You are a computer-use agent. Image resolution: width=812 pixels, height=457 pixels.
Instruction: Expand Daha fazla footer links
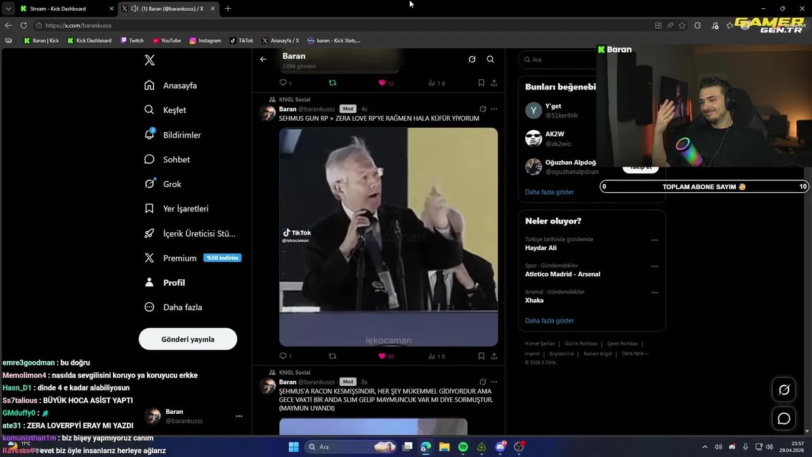click(635, 354)
